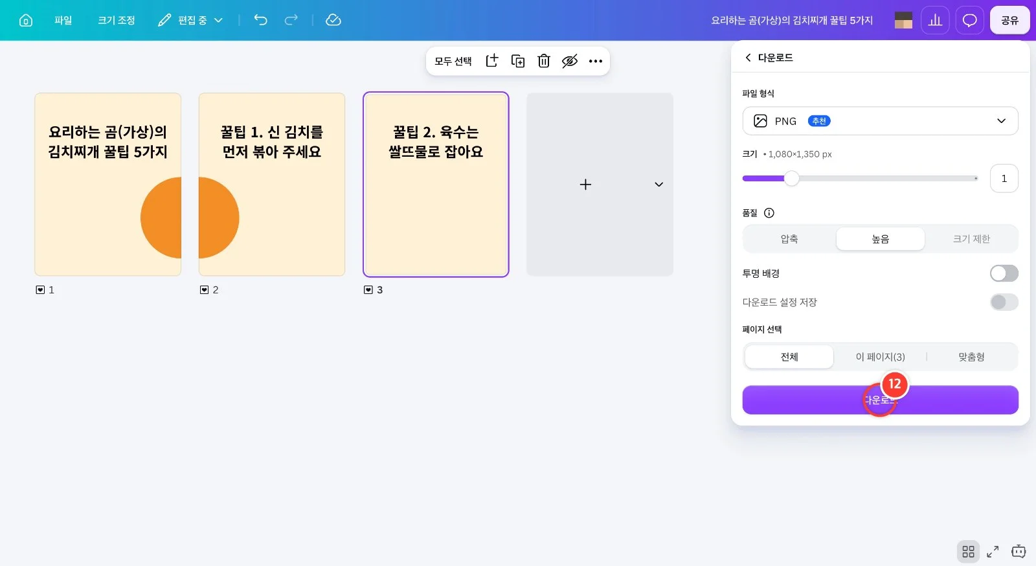Toggle 다운로드 설정 저장 switch
Image resolution: width=1036 pixels, height=566 pixels.
tap(1004, 302)
